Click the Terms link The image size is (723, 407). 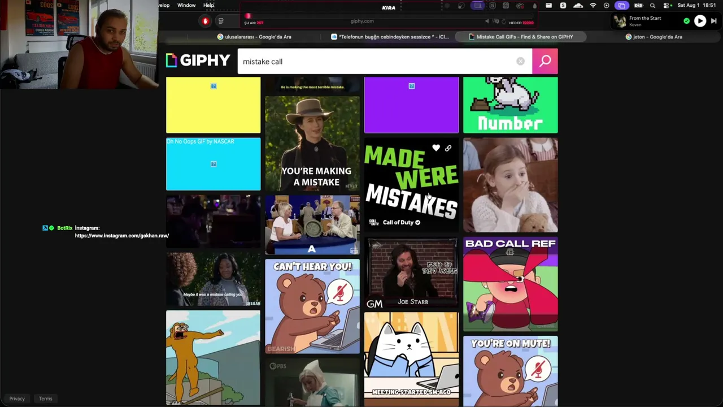coord(46,399)
